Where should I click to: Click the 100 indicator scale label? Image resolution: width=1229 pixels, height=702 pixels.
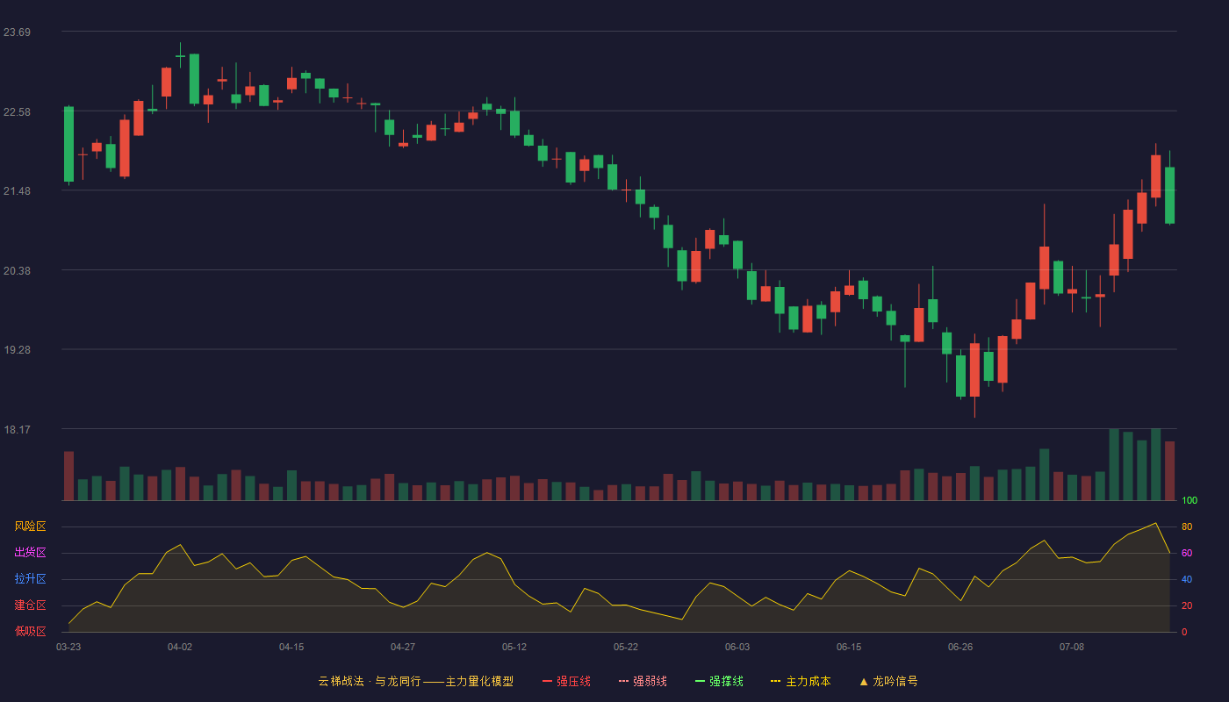[x=1189, y=501]
